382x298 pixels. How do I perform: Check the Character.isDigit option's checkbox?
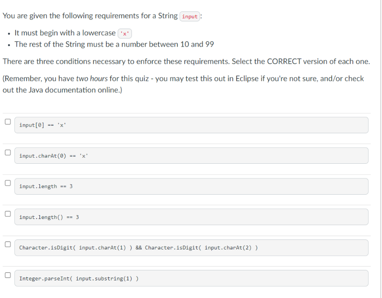7,244
